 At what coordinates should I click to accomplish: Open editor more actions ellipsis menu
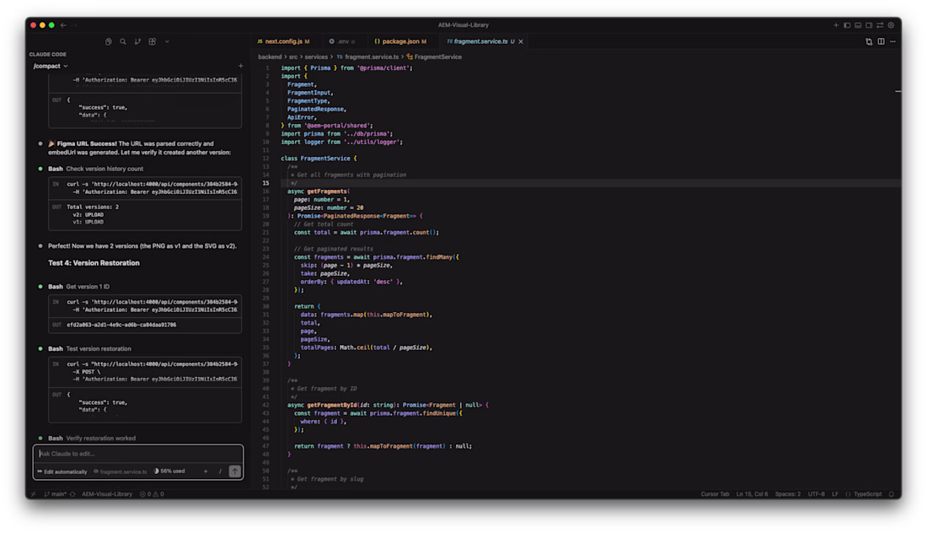[x=892, y=41]
